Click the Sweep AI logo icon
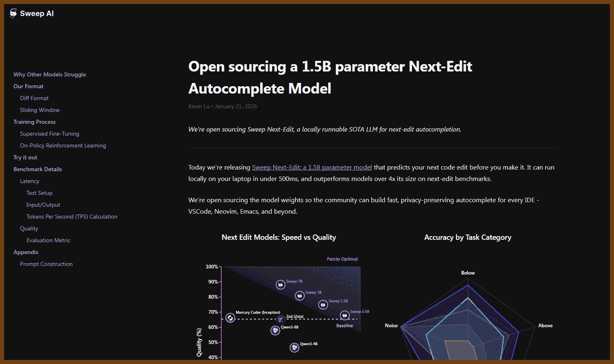Screen dimensions: 614x364 [x=13, y=13]
